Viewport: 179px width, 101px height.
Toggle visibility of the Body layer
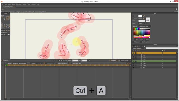click(133, 61)
